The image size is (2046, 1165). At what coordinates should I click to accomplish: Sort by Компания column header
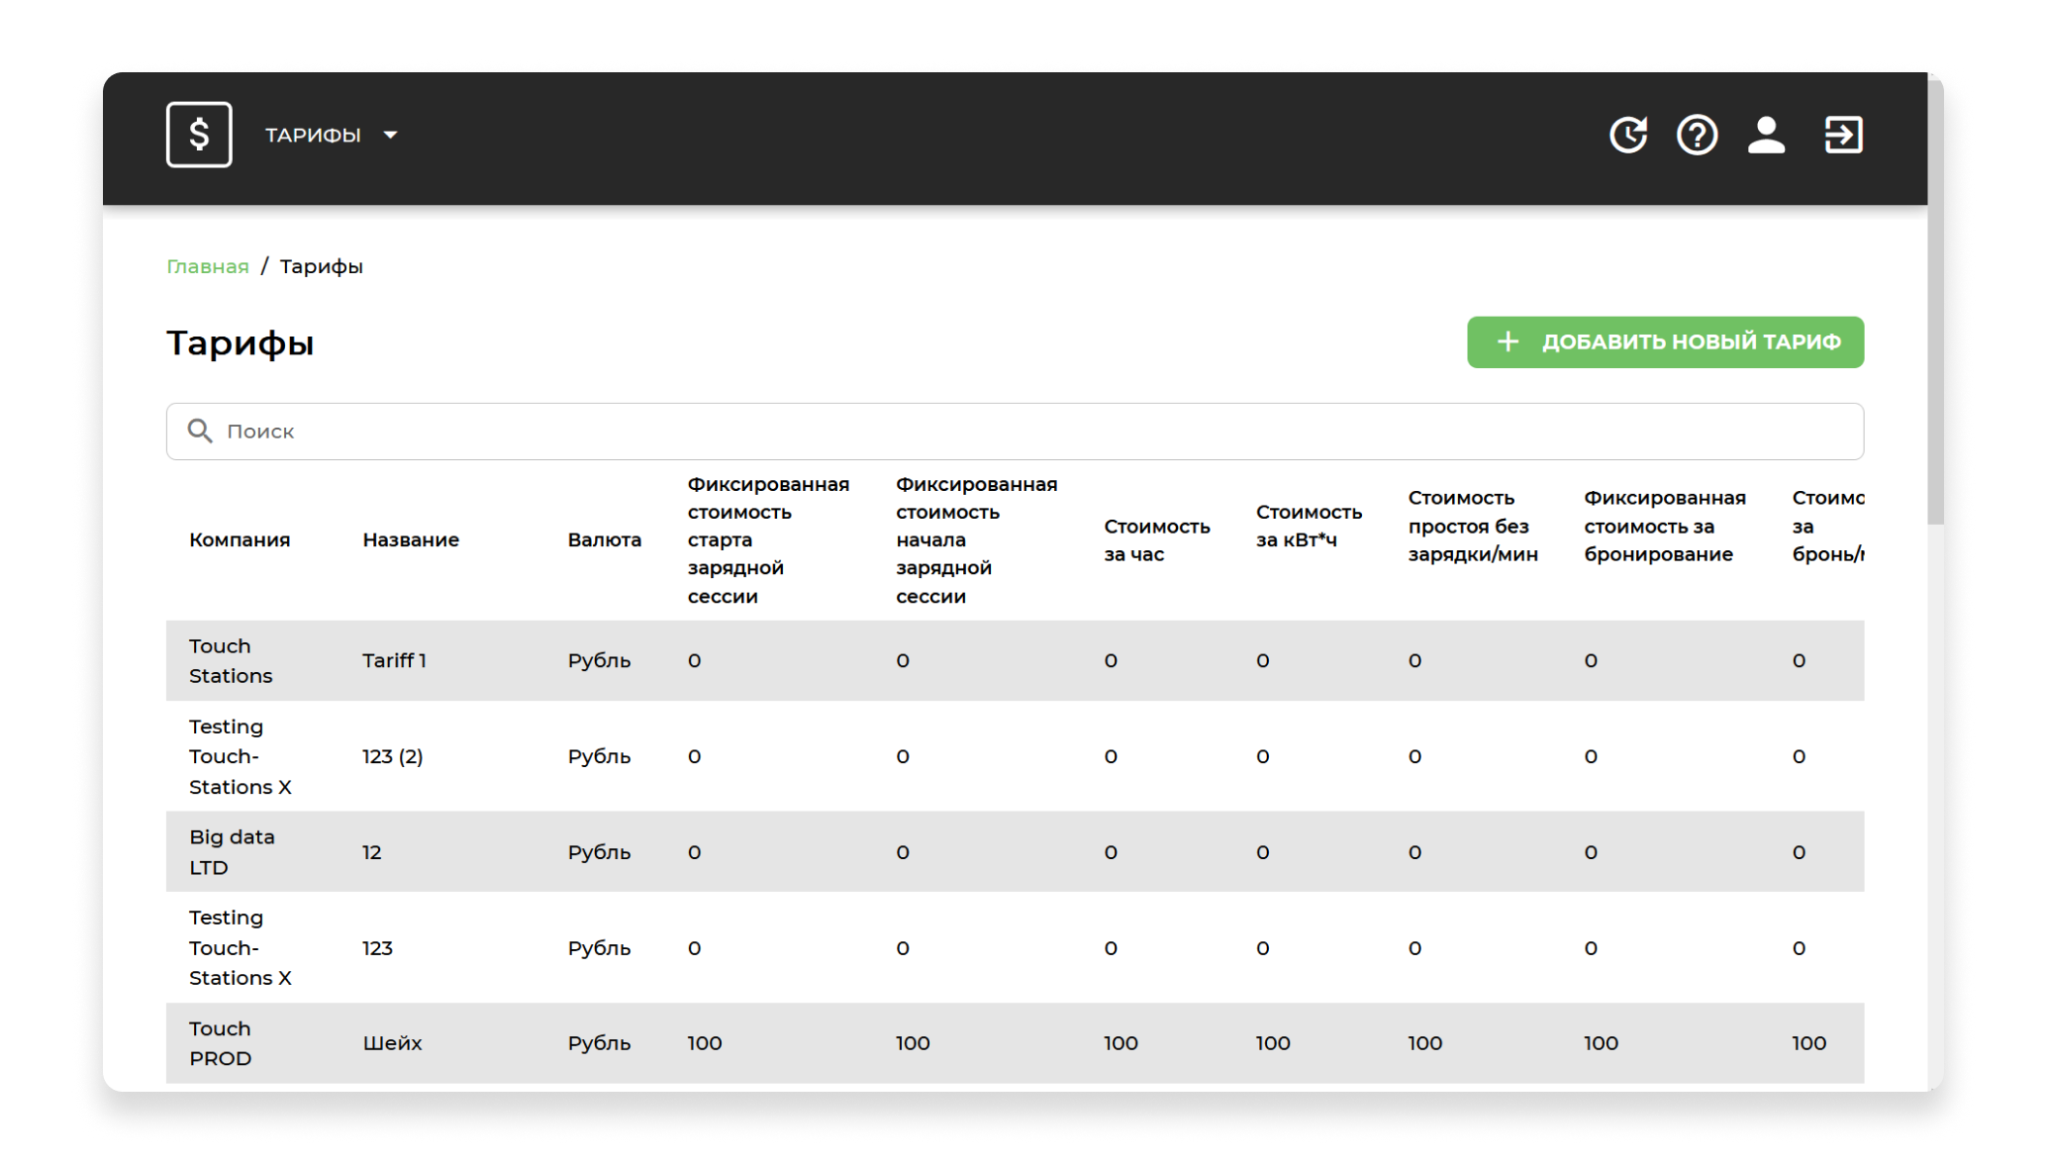coord(240,540)
